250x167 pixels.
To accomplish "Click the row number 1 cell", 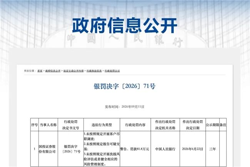I will click(x=35, y=149).
